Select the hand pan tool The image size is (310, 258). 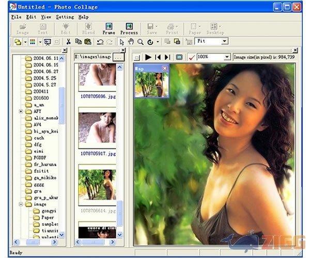131,42
